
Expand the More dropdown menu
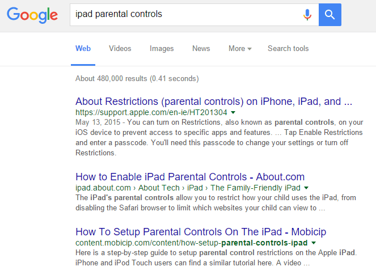pyautogui.click(x=240, y=48)
